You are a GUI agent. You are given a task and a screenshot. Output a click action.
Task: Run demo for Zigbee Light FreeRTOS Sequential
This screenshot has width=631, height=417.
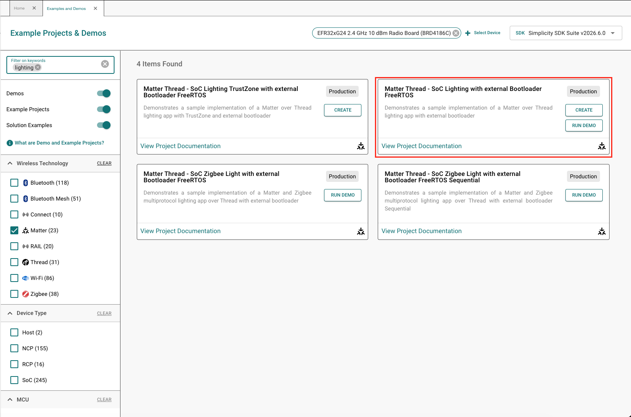(x=584, y=195)
